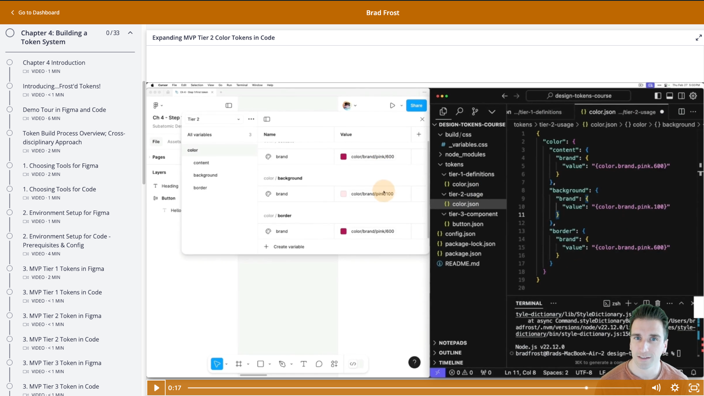Open lesson 2. Environment Setup for Figma
The width and height of the screenshot is (704, 396).
(x=66, y=213)
